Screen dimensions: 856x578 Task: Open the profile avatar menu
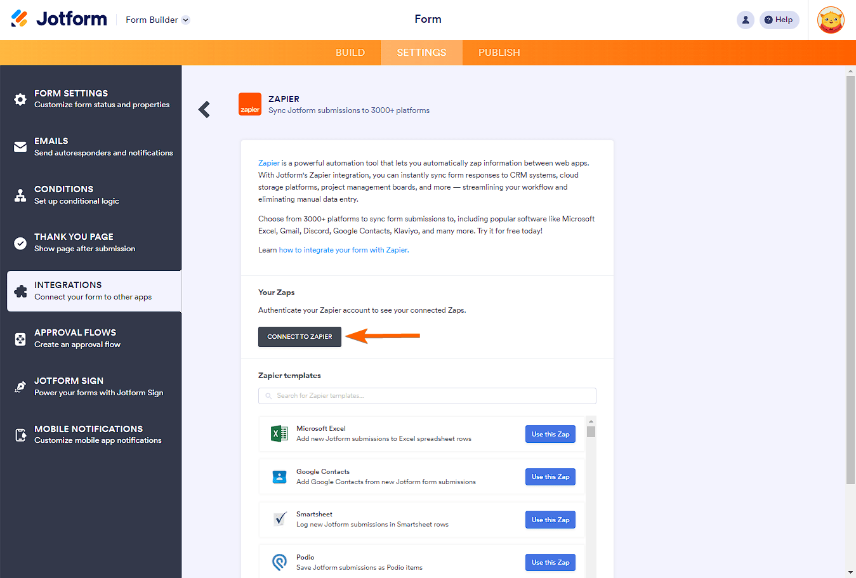[831, 20]
